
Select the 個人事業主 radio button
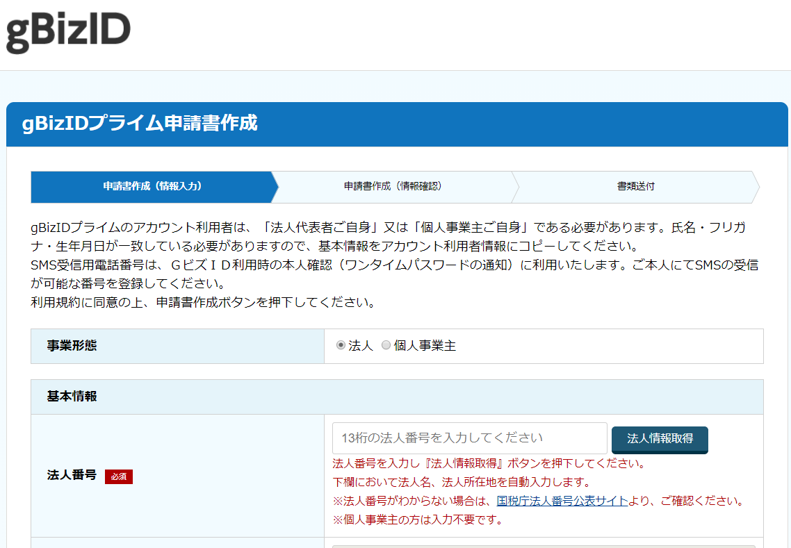coord(386,345)
